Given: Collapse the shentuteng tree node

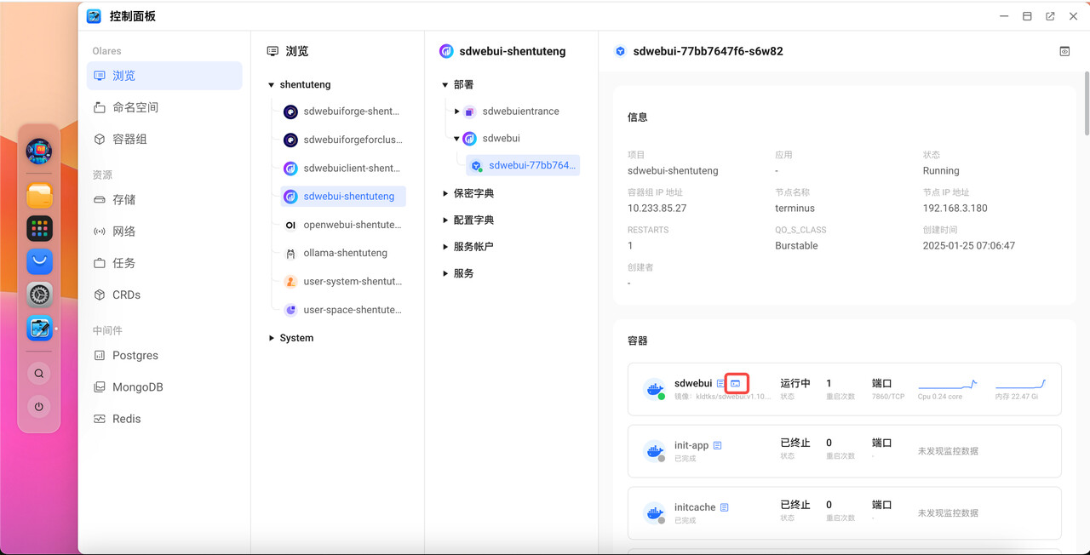Looking at the screenshot, I should point(272,85).
